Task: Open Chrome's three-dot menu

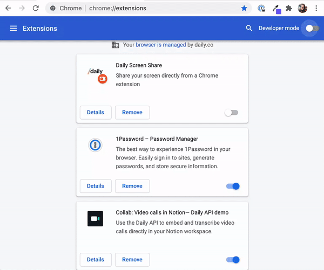Action: (x=316, y=8)
